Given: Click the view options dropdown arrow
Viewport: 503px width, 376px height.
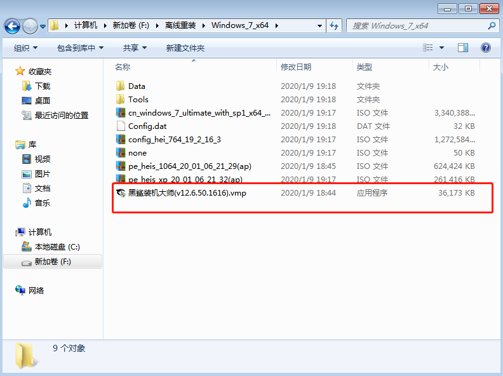Looking at the screenshot, I should pyautogui.click(x=442, y=48).
